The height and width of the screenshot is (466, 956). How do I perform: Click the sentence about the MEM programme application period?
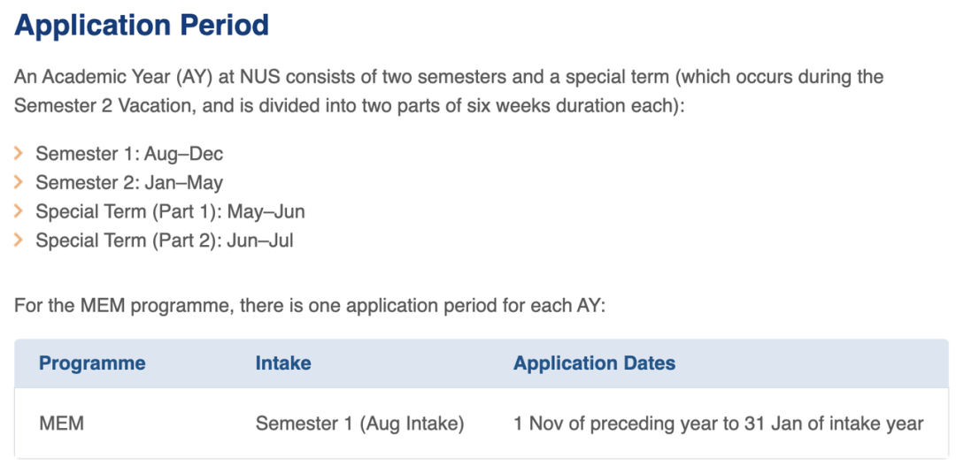pos(309,308)
